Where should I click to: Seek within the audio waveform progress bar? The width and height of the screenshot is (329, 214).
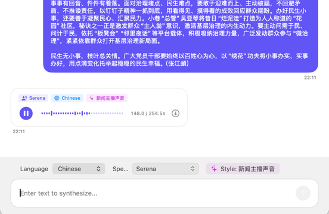pyautogui.click(x=82, y=114)
